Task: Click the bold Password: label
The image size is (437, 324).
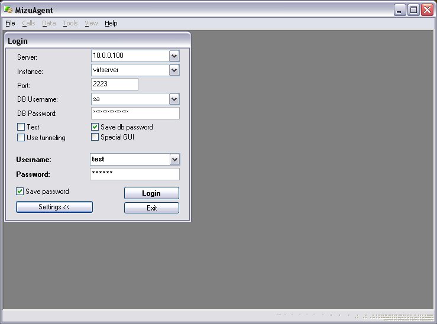Action: [x=33, y=174]
